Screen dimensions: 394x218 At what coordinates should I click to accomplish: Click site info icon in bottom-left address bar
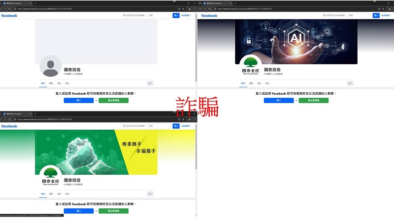[x=15, y=119]
